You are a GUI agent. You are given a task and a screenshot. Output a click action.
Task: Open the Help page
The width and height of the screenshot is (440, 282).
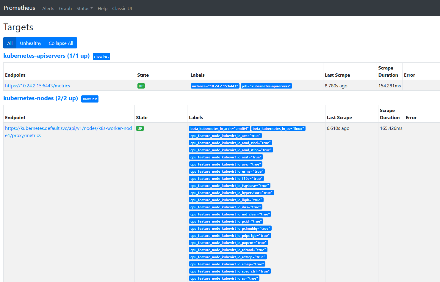(103, 8)
